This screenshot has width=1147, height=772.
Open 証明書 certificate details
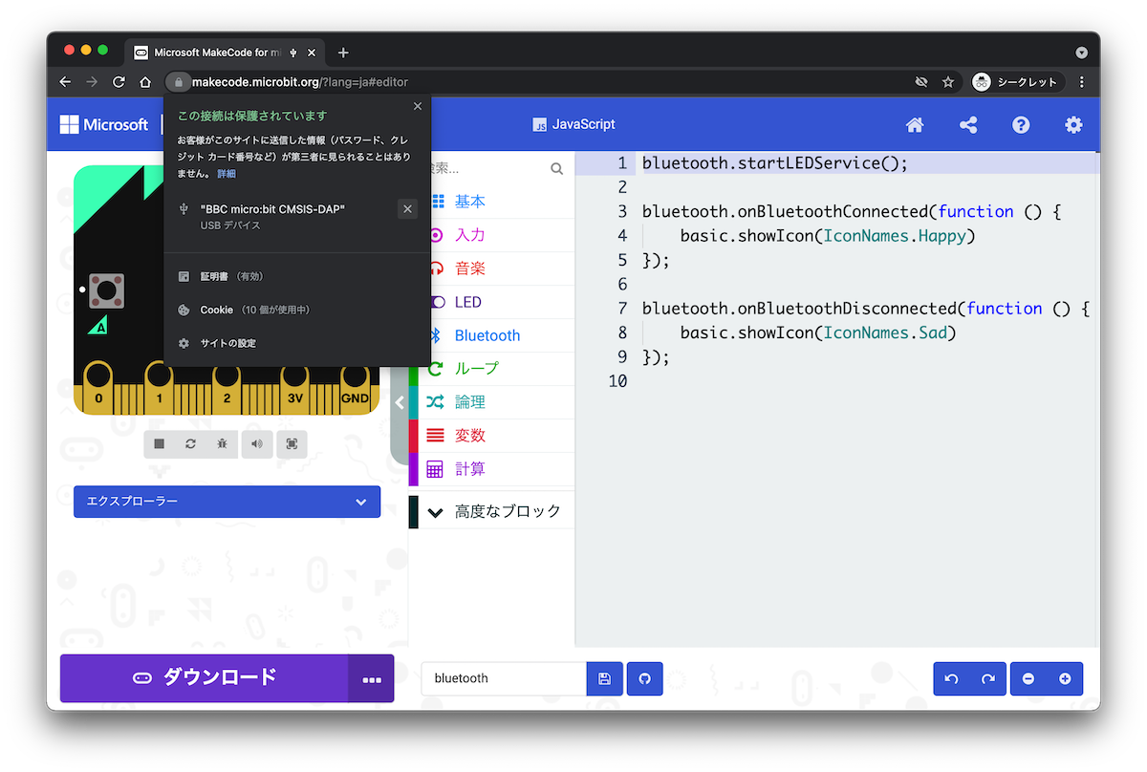[x=297, y=276]
